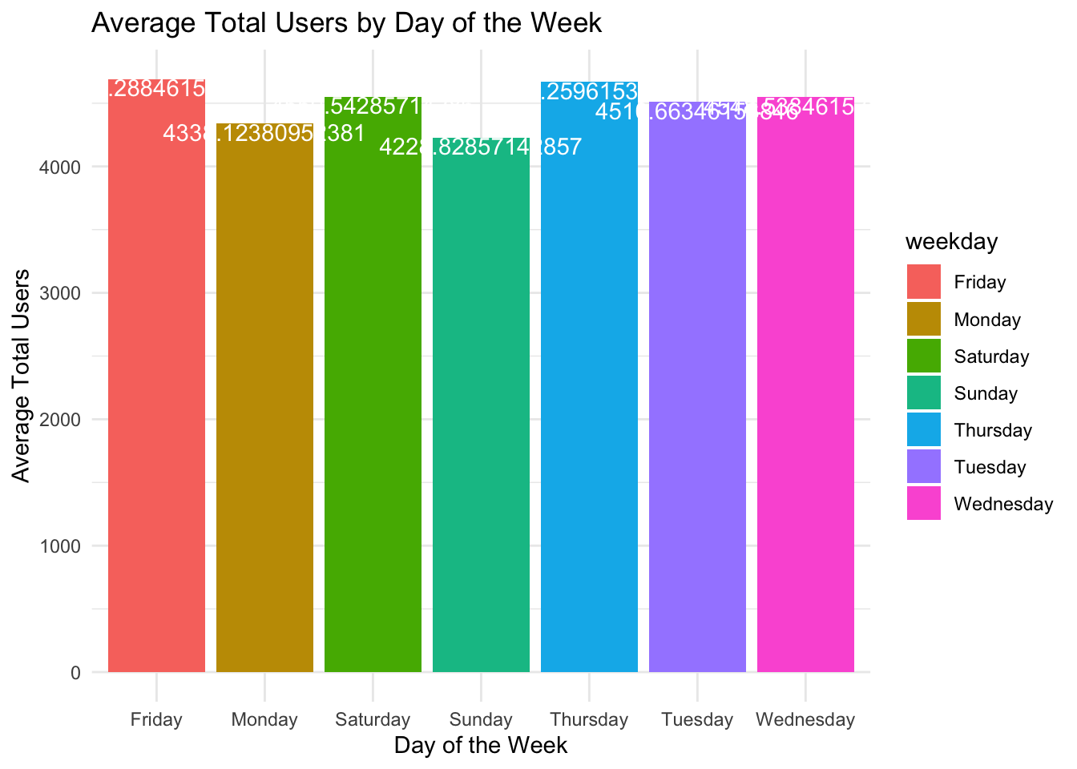Click the Wednesday legend color swatch
The image size is (1077, 769).
click(923, 503)
